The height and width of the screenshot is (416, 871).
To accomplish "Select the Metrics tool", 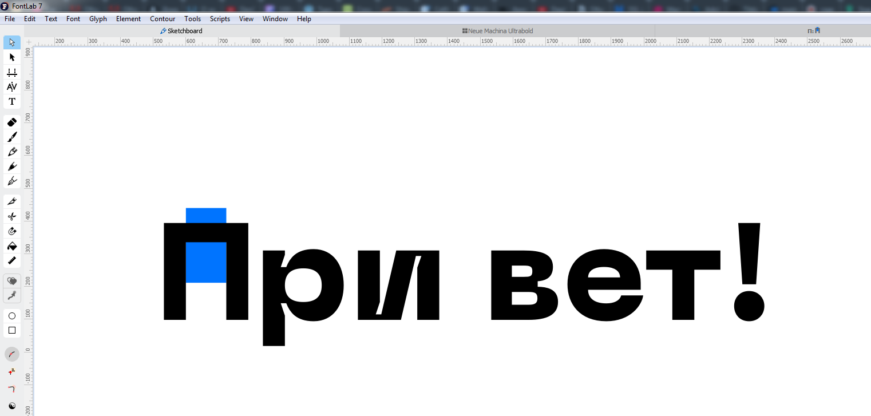I will pos(12,72).
